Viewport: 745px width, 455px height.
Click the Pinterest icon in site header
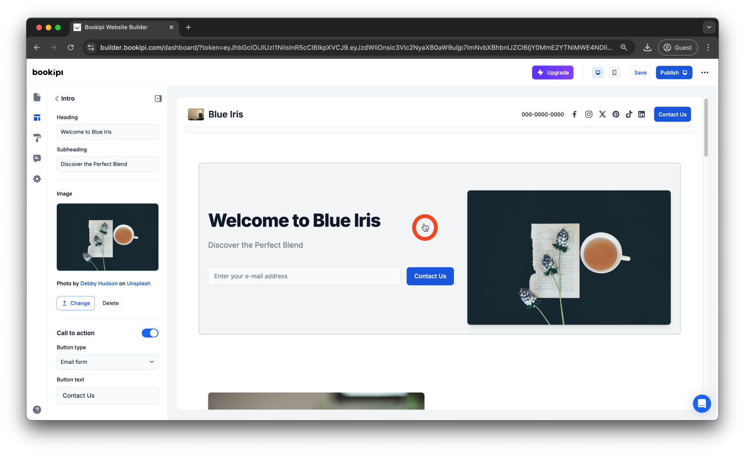coord(616,114)
